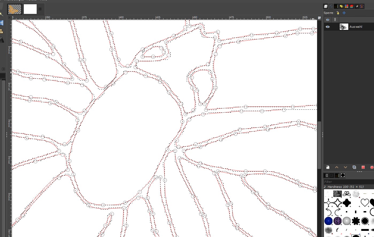Select the white image tab thumbnail

(x=30, y=9)
